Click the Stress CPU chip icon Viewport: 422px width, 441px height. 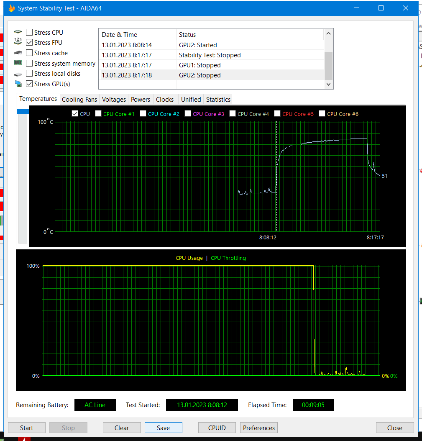18,32
